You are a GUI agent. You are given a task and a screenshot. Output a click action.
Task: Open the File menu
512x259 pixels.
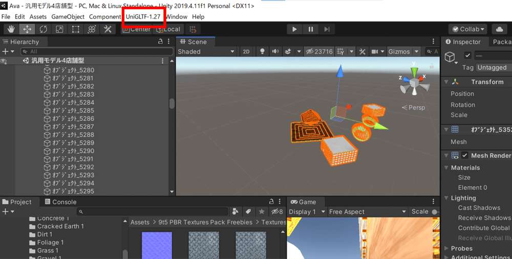click(x=6, y=17)
